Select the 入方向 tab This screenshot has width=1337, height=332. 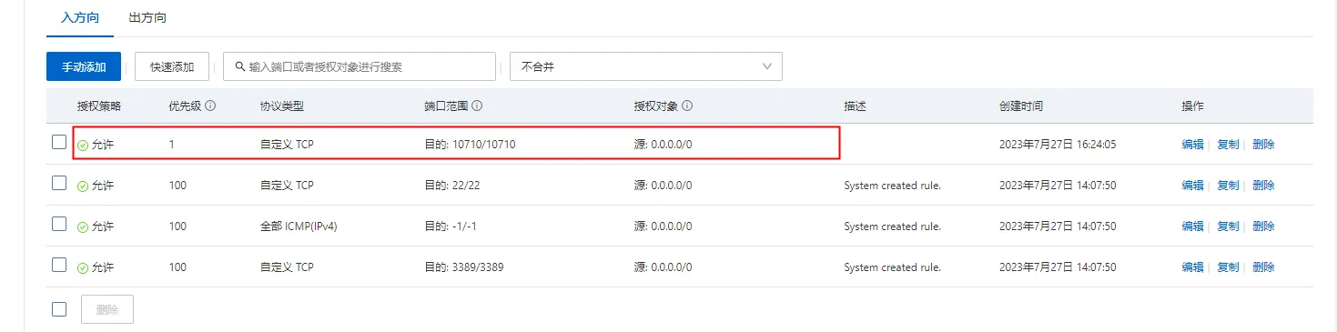pos(80,17)
